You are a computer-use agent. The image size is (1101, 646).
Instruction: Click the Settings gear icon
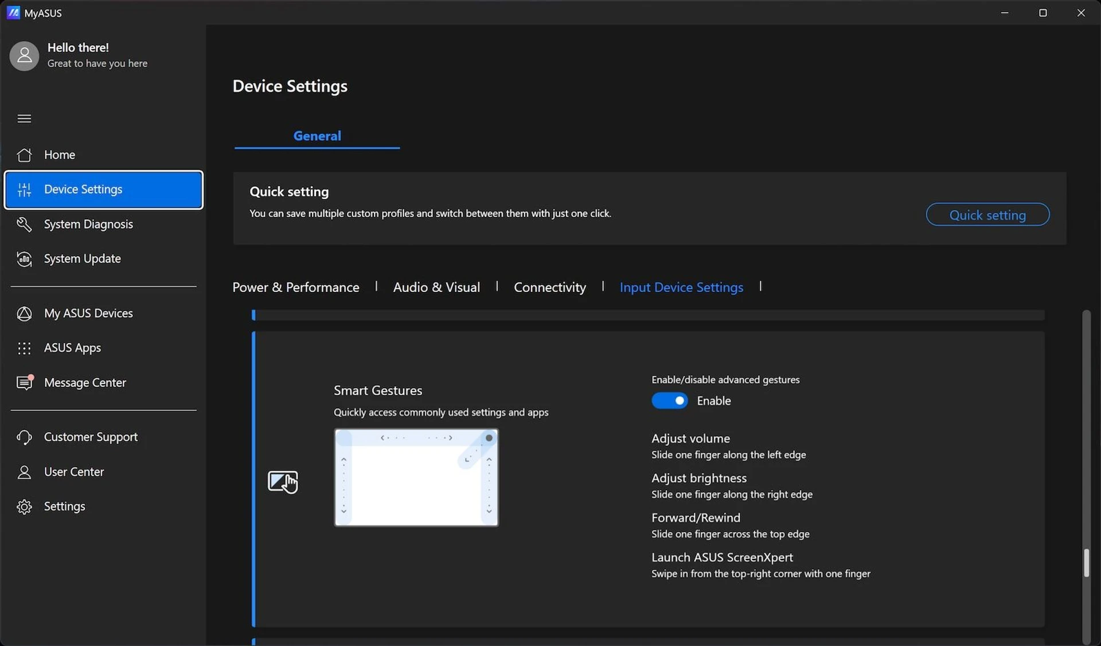click(x=24, y=507)
